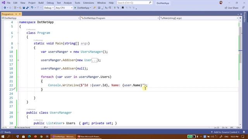Screen dimensions: 248x139
Task: Click the Undo arrow icon
Action: 32,8
